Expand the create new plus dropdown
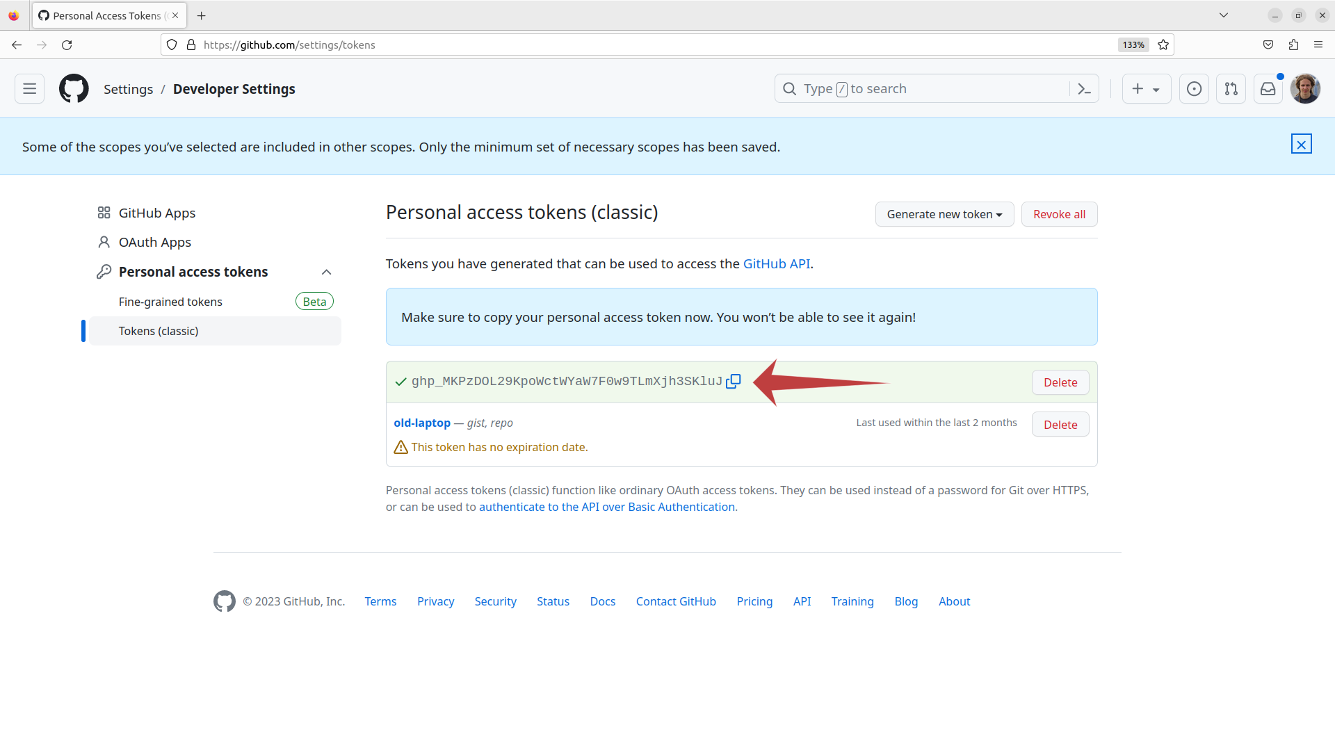The image size is (1335, 732). click(1147, 89)
